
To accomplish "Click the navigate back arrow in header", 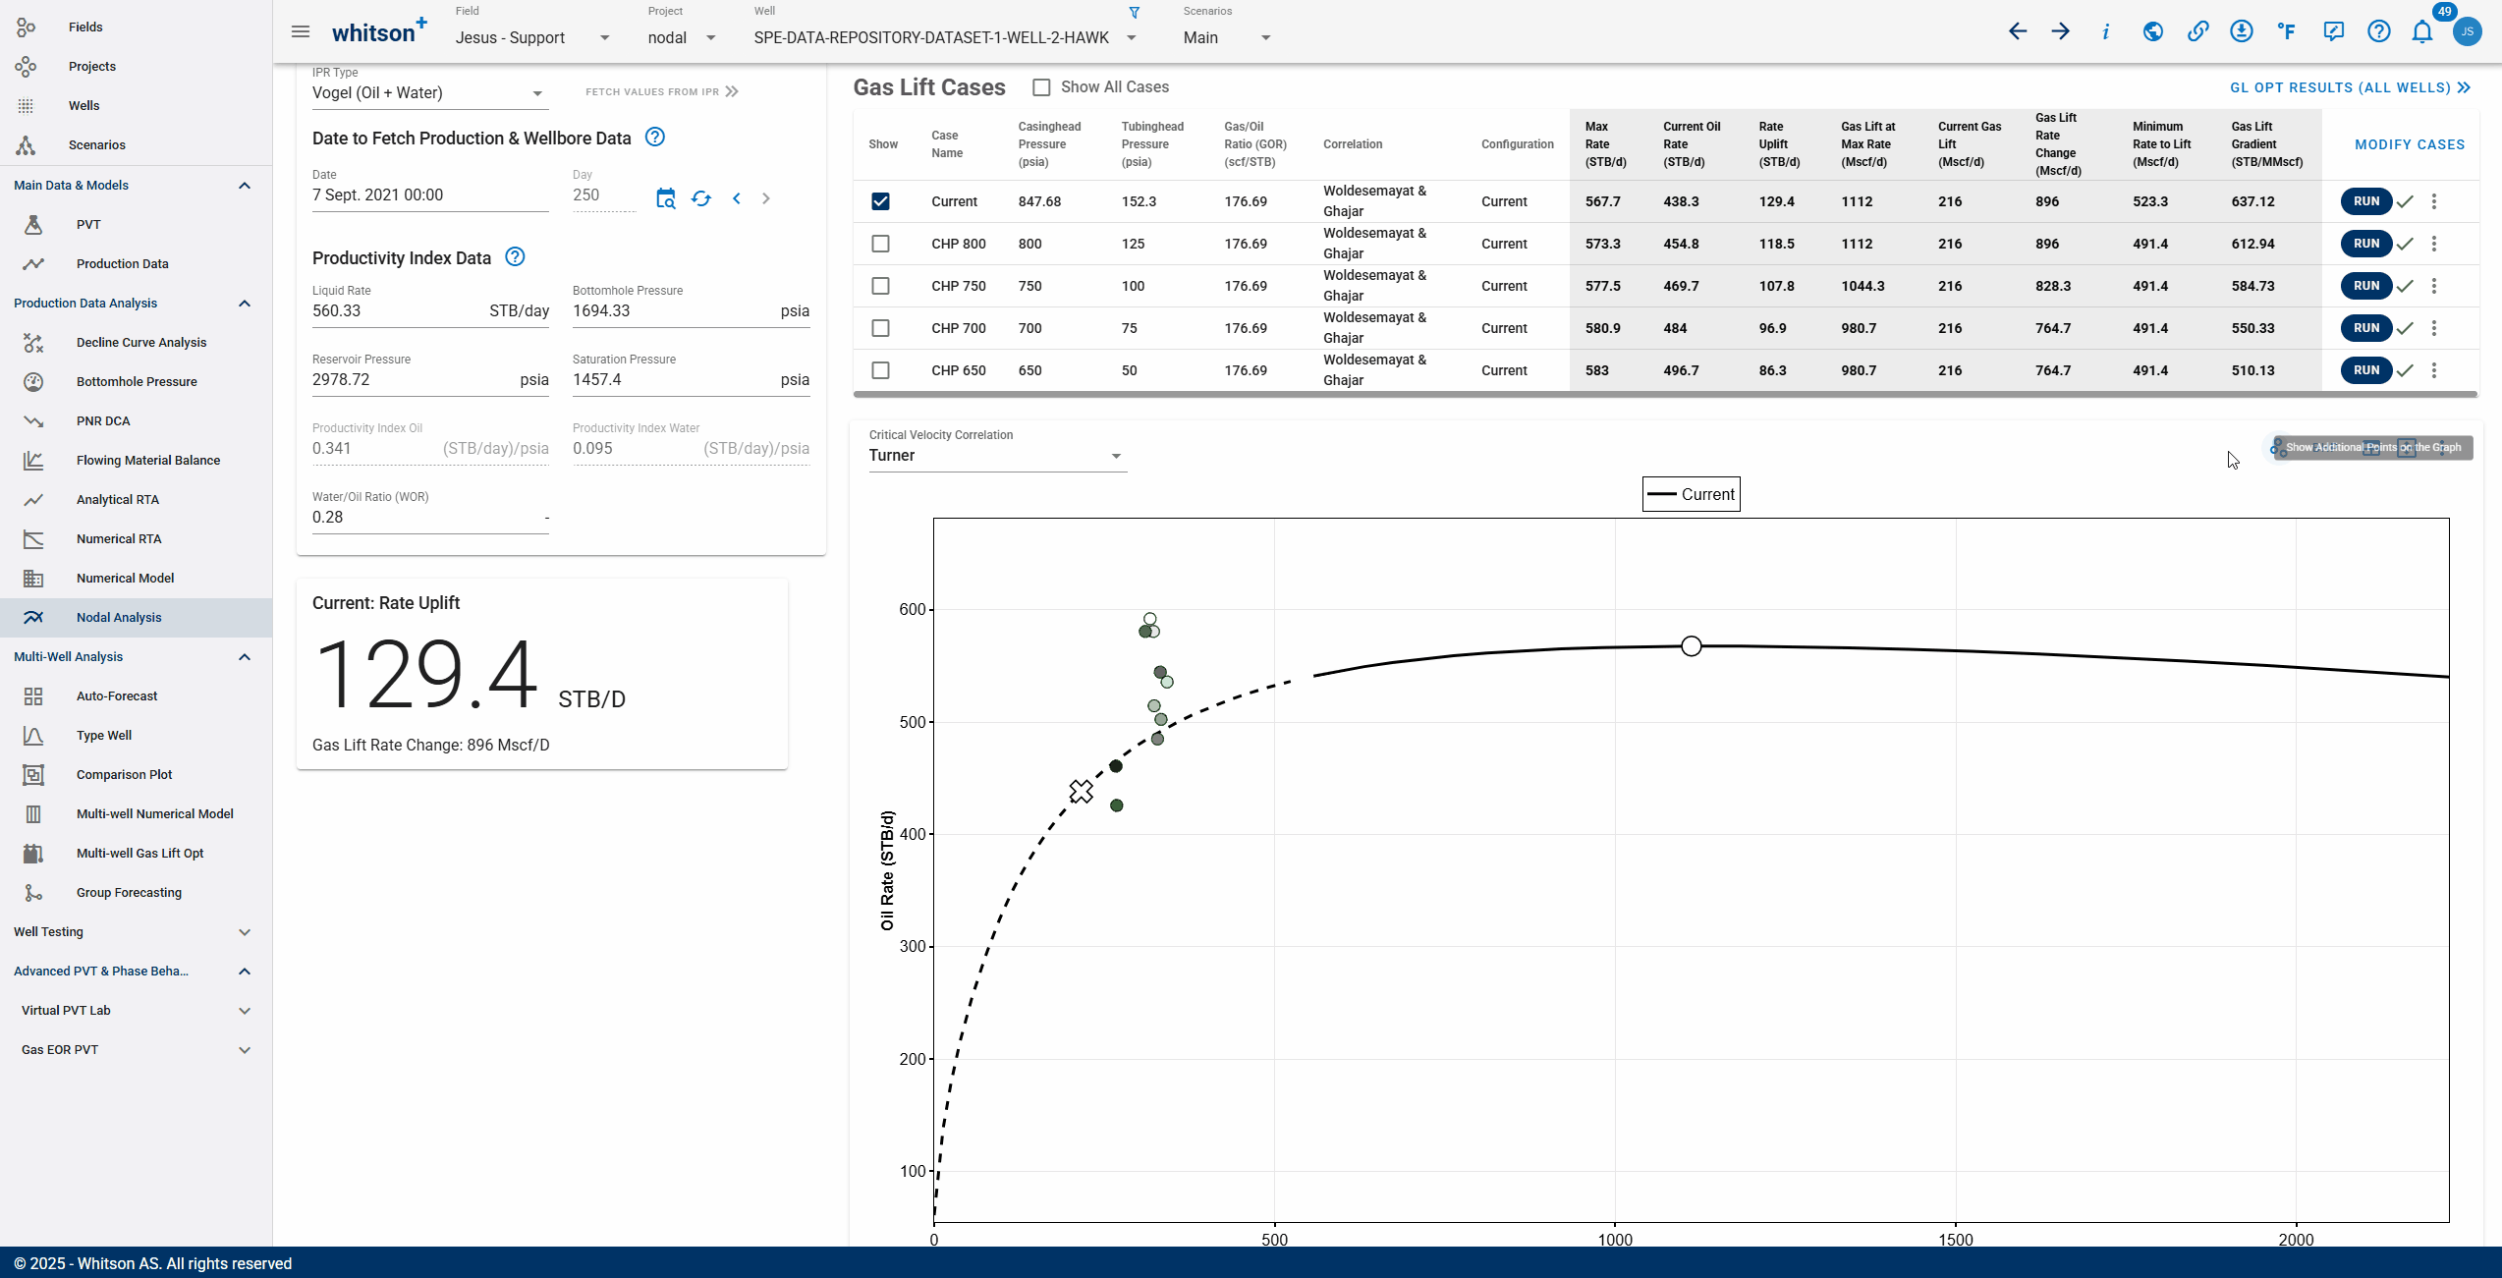I will (2017, 31).
